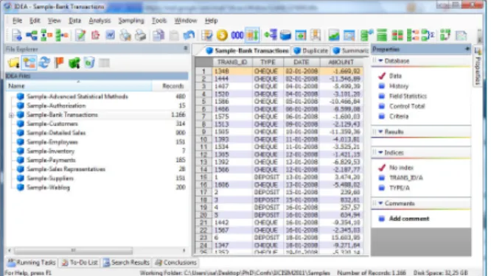Select the TYPE/A index
This screenshot has height=276, width=491.
[400, 188]
